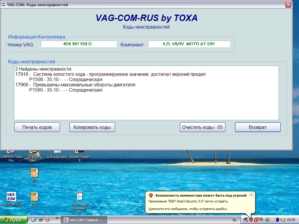Click the Компонент value field

189,44
